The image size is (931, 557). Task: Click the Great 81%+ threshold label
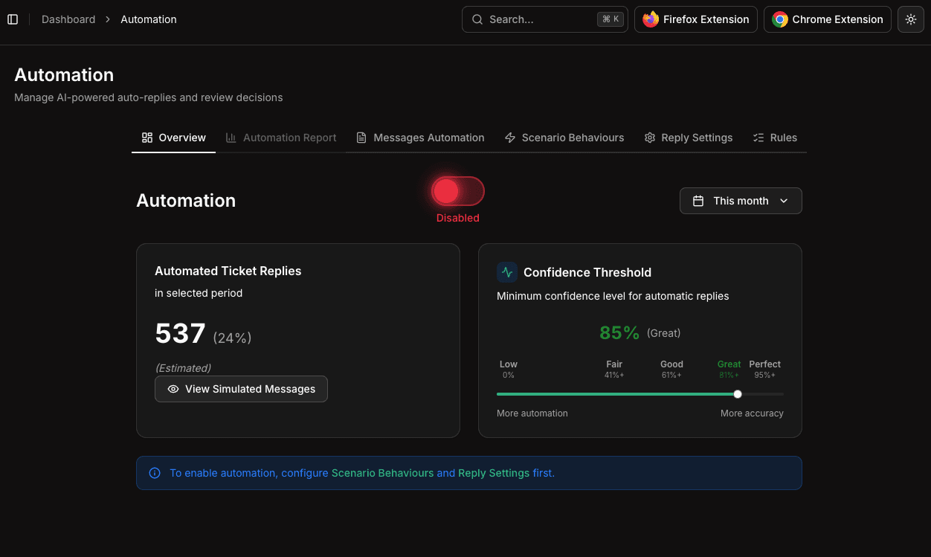729,370
